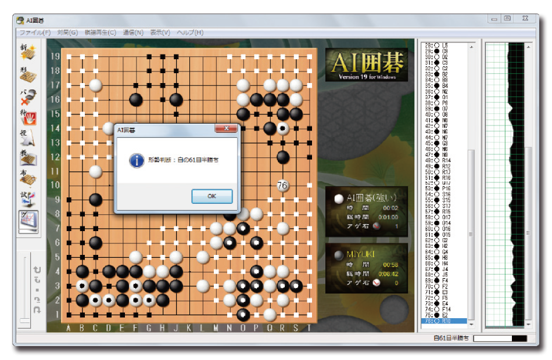Click the move list scrollbar thumb

coord(471,235)
